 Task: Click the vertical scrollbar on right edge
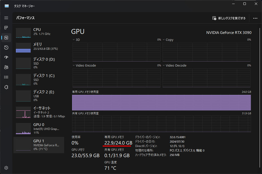[259, 98]
